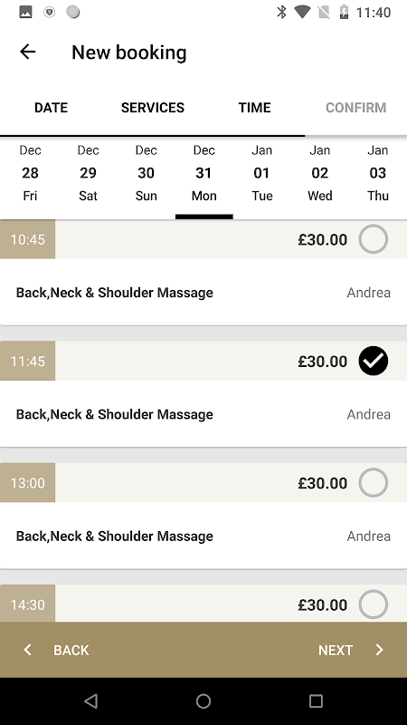Tap the Android back triangle button
The image size is (407, 725).
click(x=91, y=701)
